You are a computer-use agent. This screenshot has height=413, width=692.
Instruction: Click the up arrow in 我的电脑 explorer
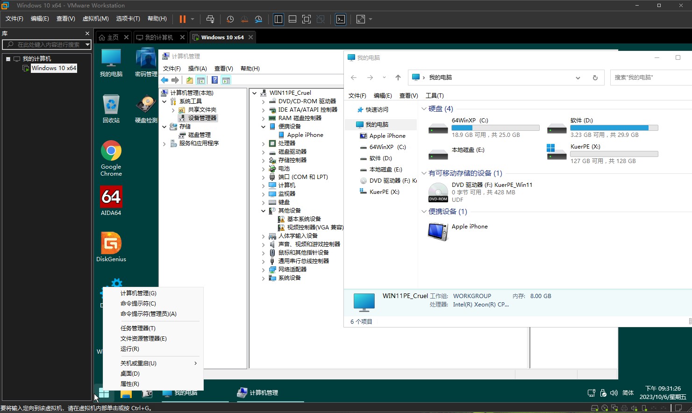(398, 78)
